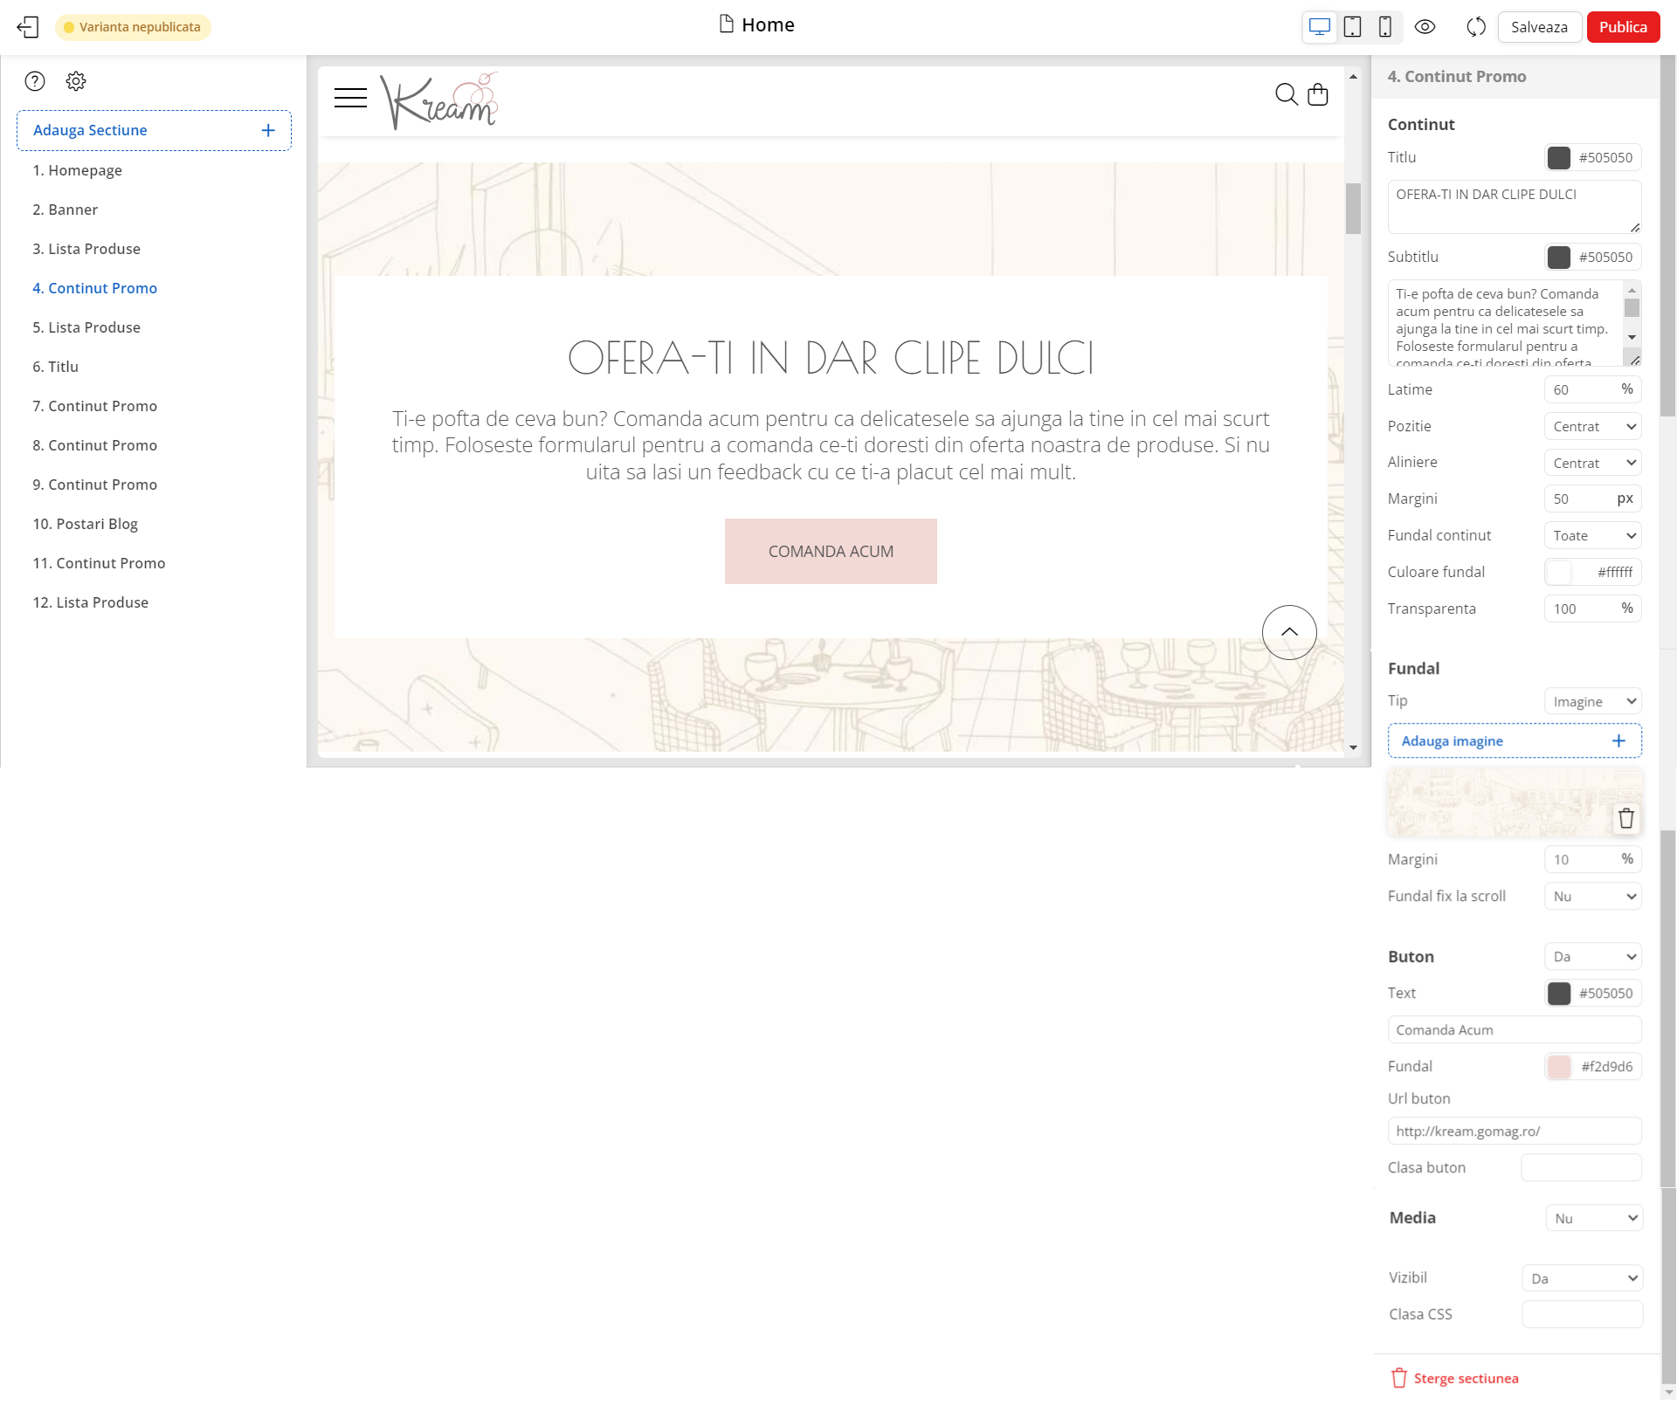Open the Media Nu dropdown

pyautogui.click(x=1594, y=1219)
